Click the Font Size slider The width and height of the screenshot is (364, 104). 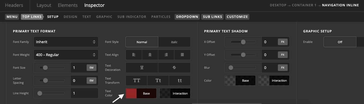[52, 68]
